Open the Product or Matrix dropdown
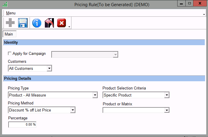 pyautogui.click(x=167, y=110)
